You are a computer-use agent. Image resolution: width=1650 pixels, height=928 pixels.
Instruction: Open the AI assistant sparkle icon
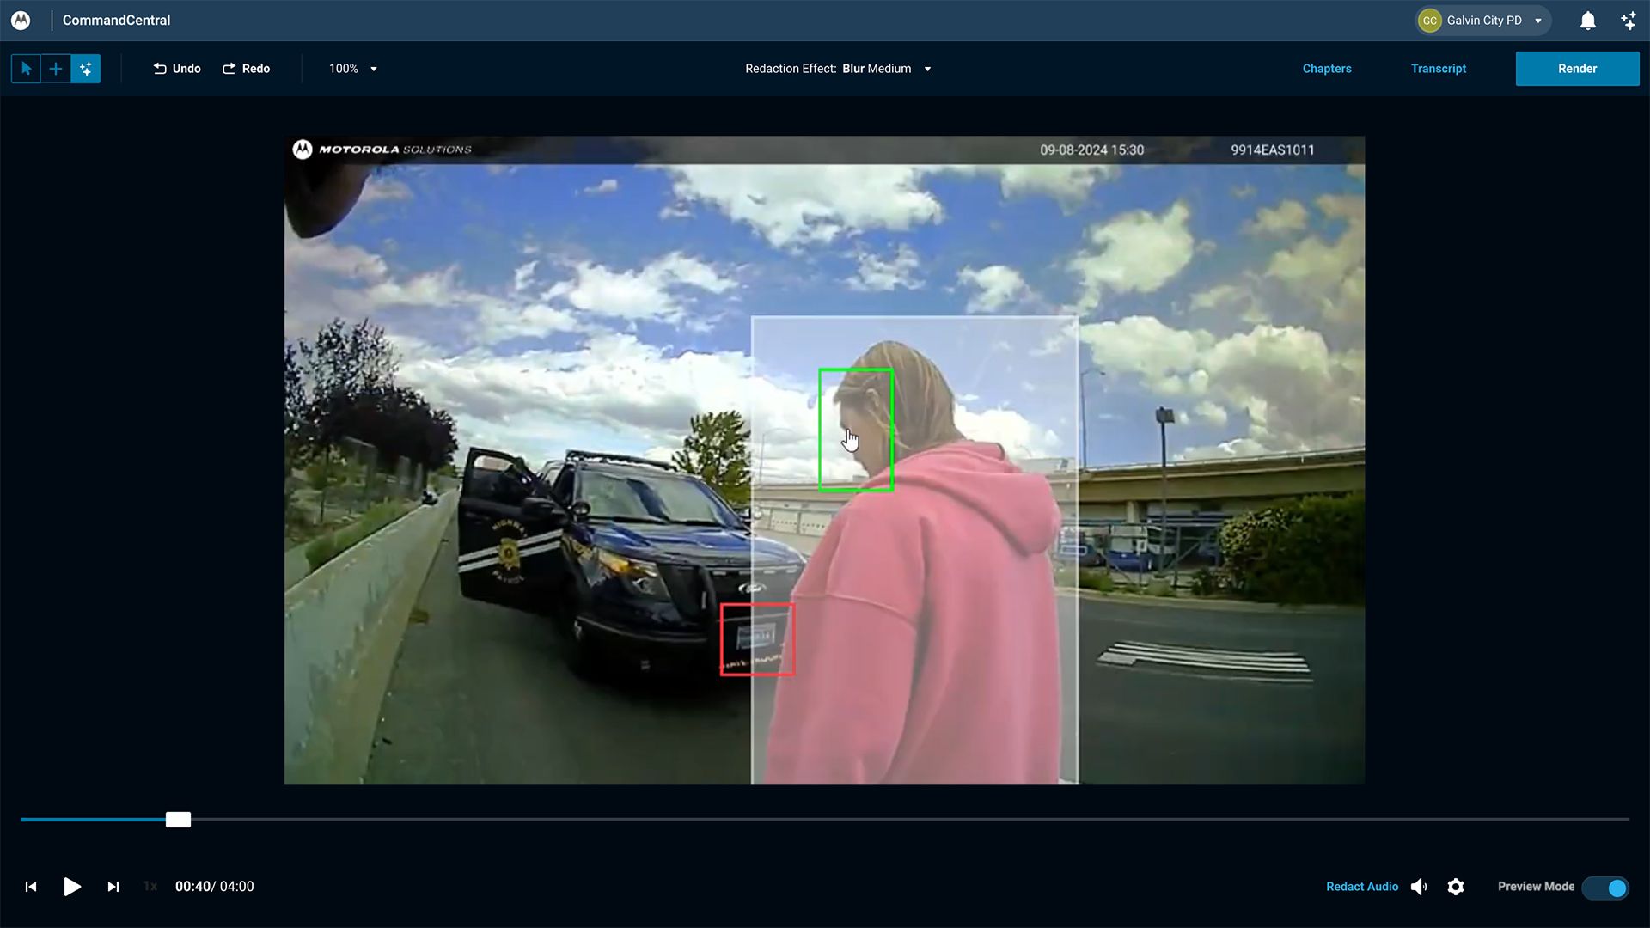[x=1629, y=21]
